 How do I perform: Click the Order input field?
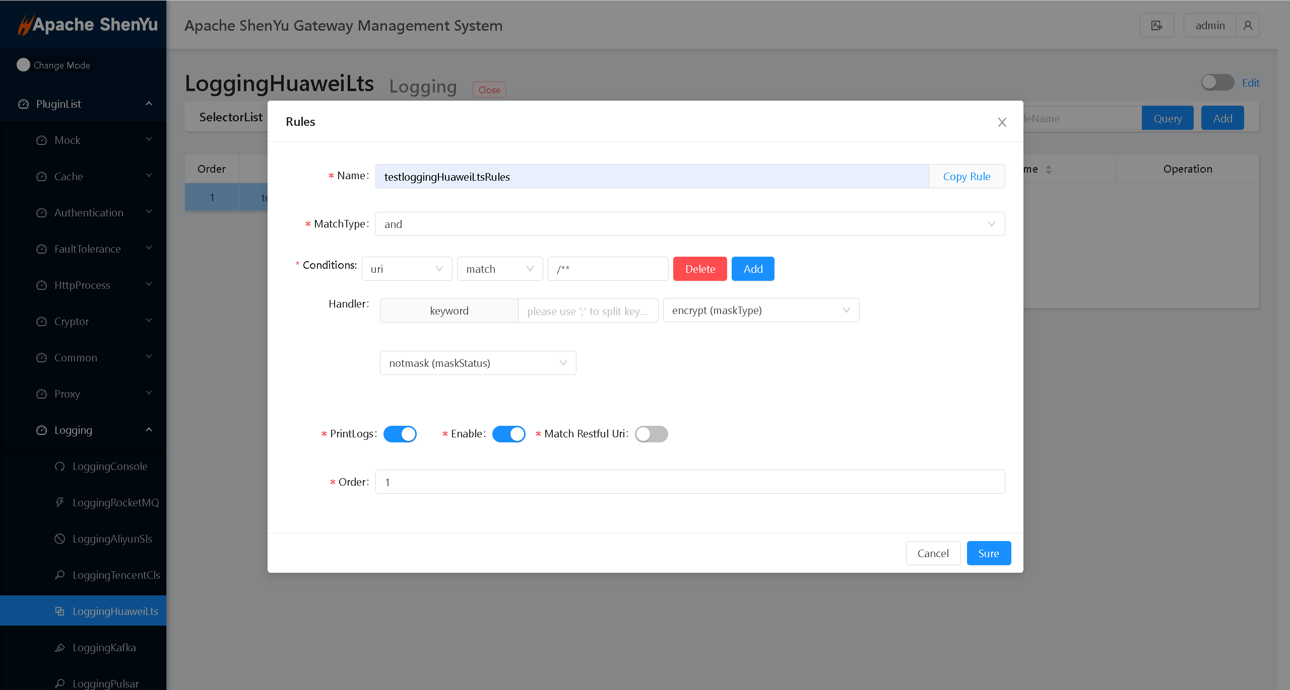tap(690, 482)
